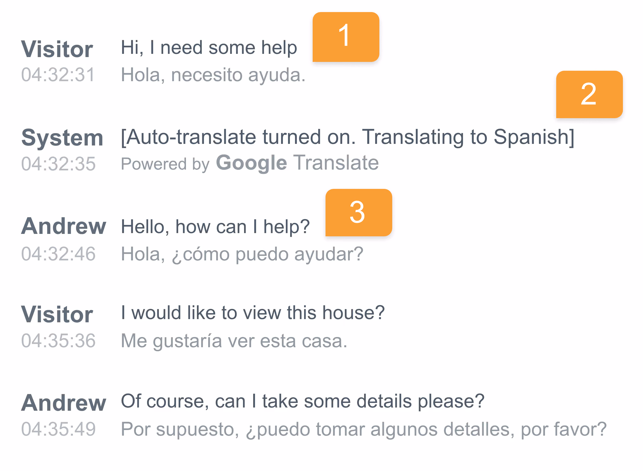Viewport: 643px width, 471px height.
Task: Select the first Visitor sender name
Action: [x=57, y=49]
